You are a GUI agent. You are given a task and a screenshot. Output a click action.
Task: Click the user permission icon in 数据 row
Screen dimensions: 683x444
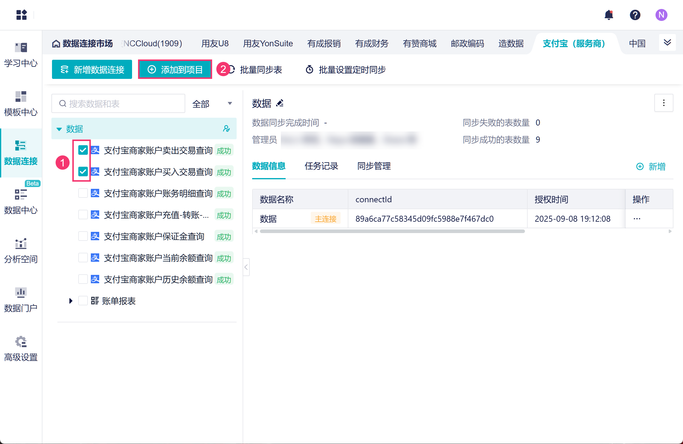(x=226, y=129)
